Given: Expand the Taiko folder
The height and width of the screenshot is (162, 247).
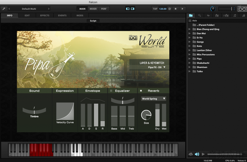Looking at the screenshot, I should coord(189,71).
